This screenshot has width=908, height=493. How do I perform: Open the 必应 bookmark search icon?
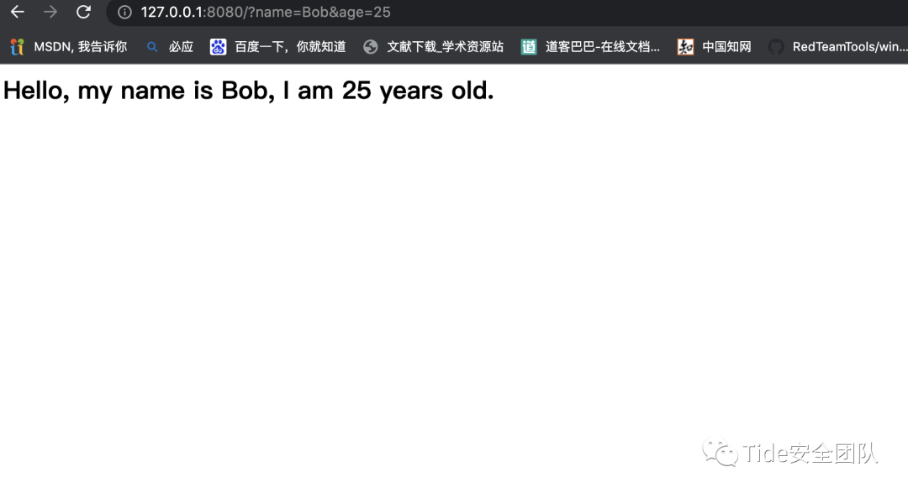[x=151, y=47]
